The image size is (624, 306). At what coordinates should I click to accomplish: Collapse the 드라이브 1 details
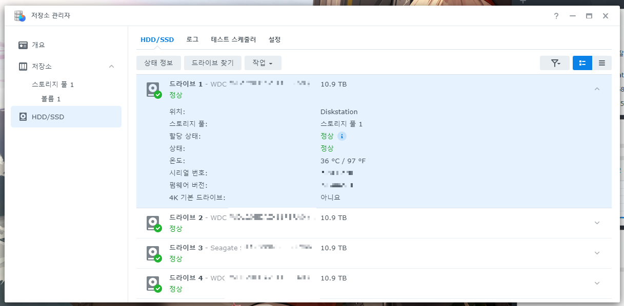597,89
